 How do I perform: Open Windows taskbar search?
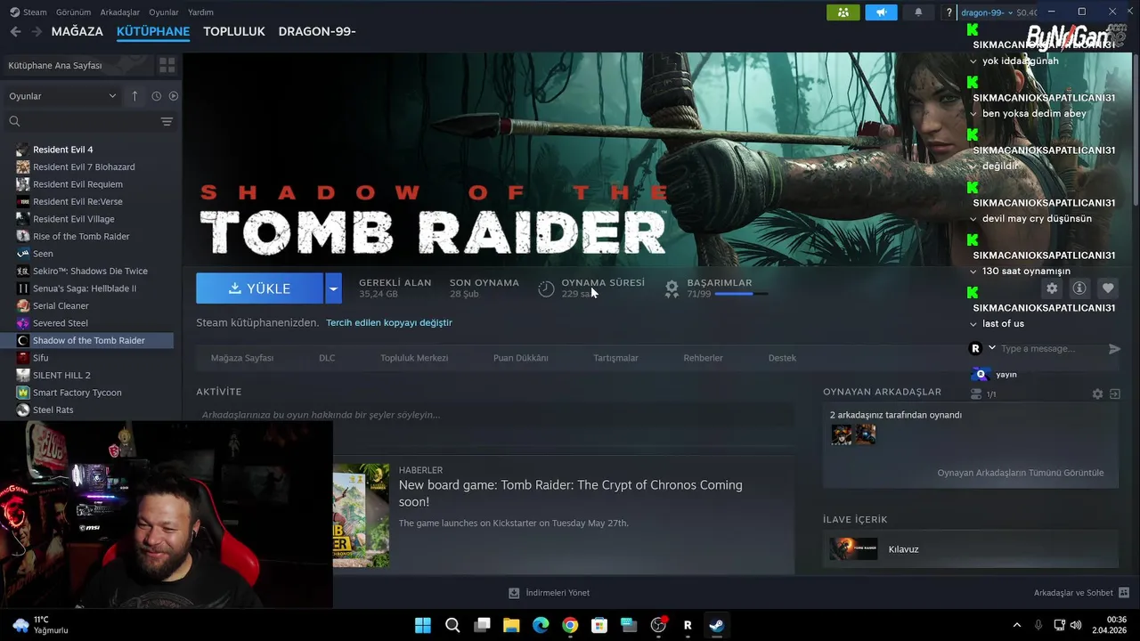tap(452, 625)
